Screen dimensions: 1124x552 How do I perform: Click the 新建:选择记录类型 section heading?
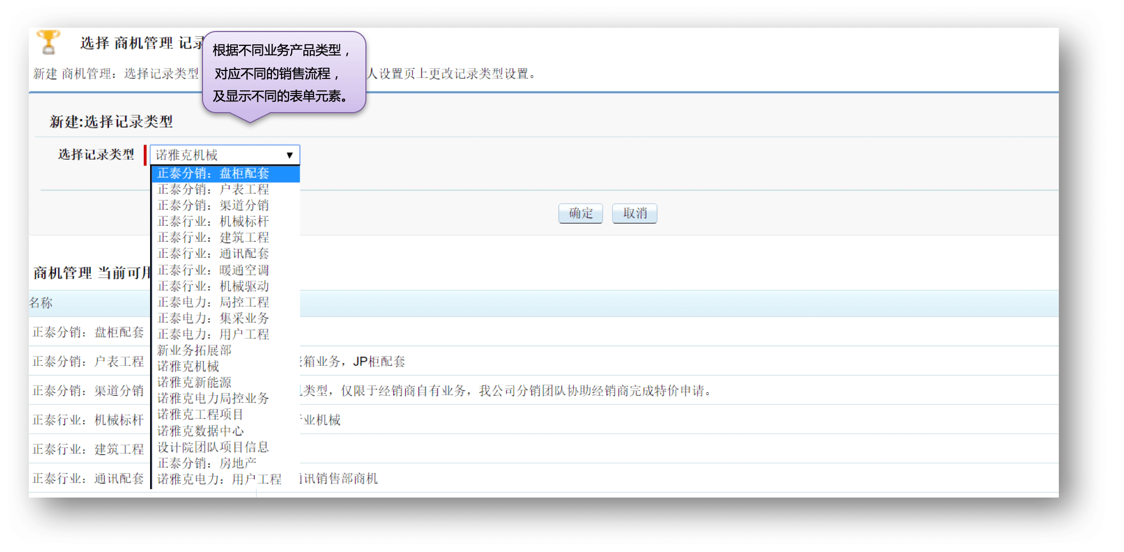[111, 122]
